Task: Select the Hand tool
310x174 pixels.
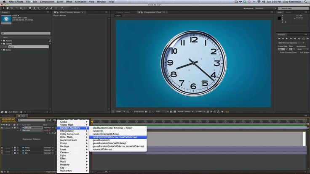Action: pyautogui.click(x=7, y=8)
